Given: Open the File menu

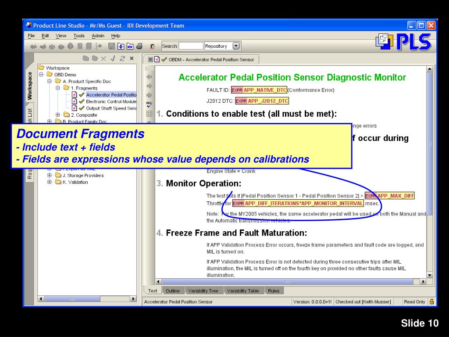Looking at the screenshot, I should click(x=31, y=36).
